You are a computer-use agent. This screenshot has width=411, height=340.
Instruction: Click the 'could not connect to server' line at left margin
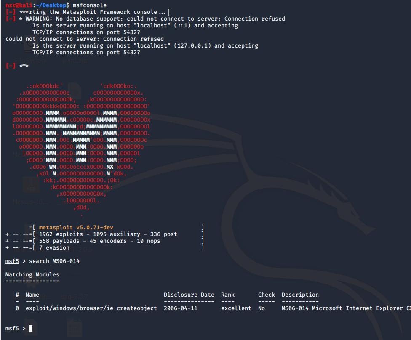[x=84, y=39]
